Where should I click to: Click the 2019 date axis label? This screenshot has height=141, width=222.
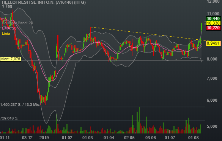coord(44,138)
